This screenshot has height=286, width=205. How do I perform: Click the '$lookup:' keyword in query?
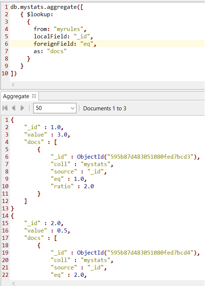coord(40,14)
